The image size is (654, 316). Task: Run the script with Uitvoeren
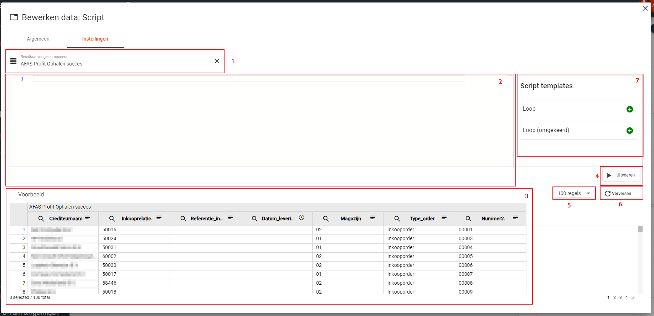click(x=621, y=175)
